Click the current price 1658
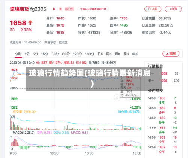This screenshot has height=158, width=188. tap(18, 23)
